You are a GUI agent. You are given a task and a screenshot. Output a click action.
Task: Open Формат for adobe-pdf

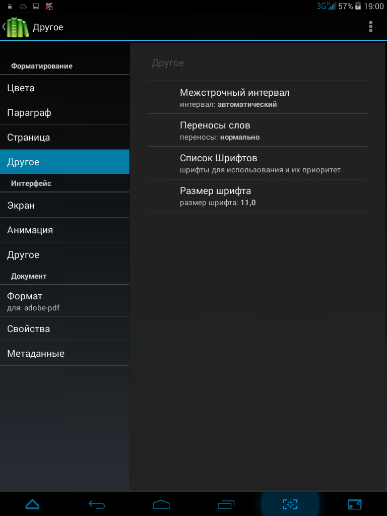pyautogui.click(x=64, y=301)
